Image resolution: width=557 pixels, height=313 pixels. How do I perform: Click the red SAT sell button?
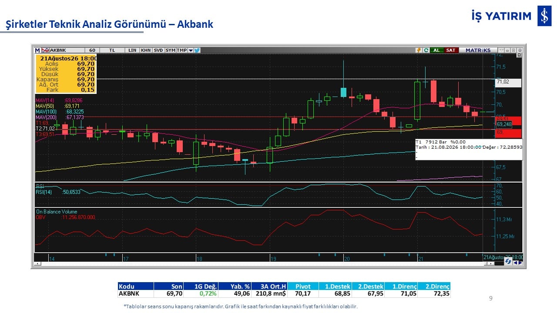pyautogui.click(x=451, y=50)
